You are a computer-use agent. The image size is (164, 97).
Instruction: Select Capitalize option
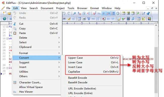(93, 72)
